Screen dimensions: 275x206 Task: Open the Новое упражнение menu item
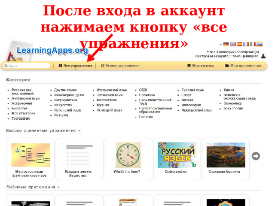[x=120, y=66]
